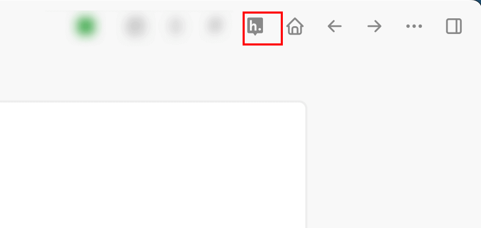Click the first gray blurred circle icon
Screen dimensions: 481x228
(136, 26)
